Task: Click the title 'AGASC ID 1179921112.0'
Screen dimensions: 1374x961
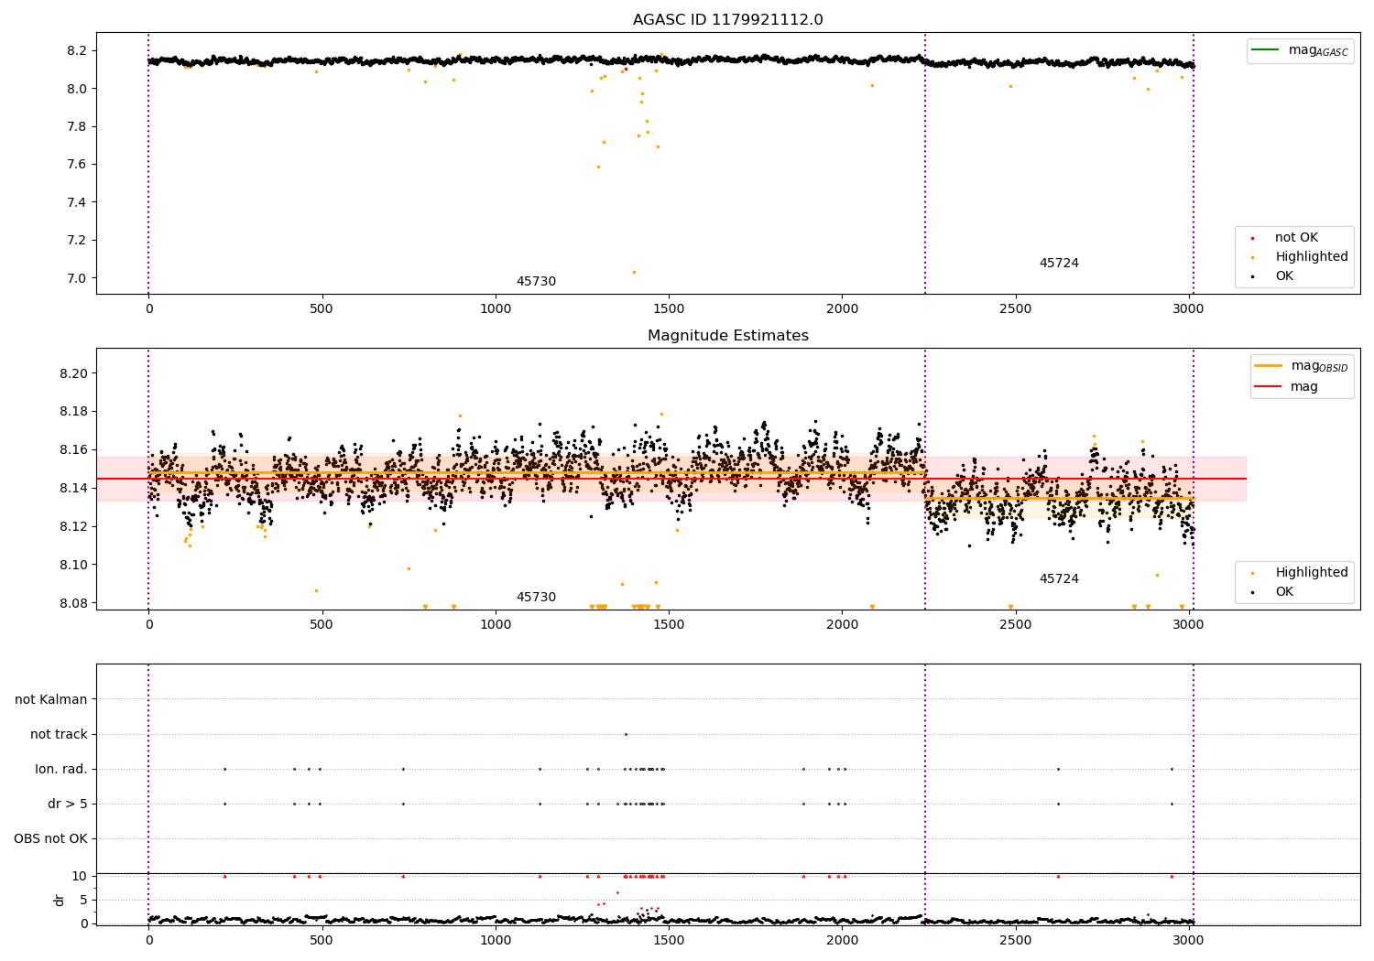Action: 728,20
